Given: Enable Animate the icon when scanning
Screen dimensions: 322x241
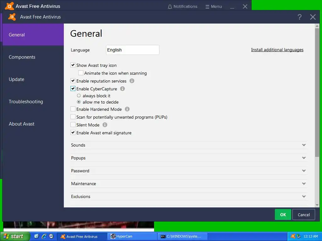Looking at the screenshot, I should [x=81, y=73].
